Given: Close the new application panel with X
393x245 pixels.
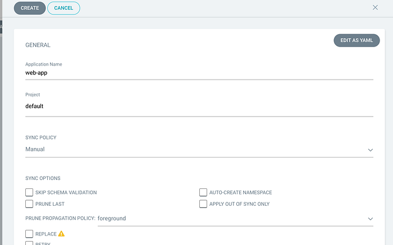Looking at the screenshot, I should tap(375, 7).
